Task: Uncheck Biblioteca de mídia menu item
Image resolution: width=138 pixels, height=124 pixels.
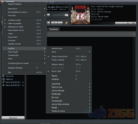Action: point(24,27)
